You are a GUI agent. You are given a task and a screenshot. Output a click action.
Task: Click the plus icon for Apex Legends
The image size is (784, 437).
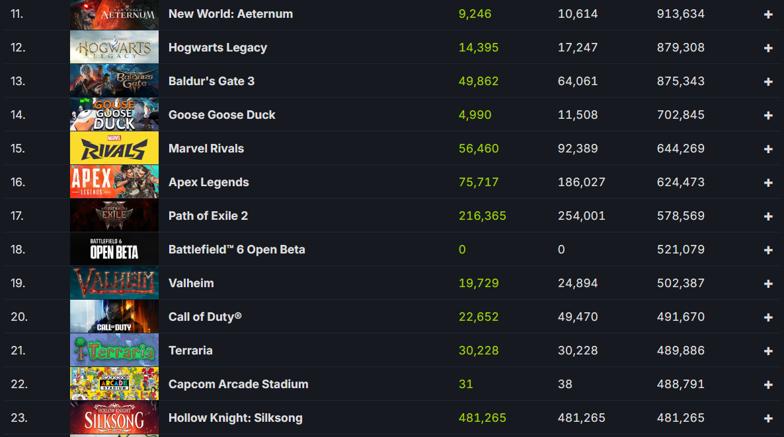(768, 183)
